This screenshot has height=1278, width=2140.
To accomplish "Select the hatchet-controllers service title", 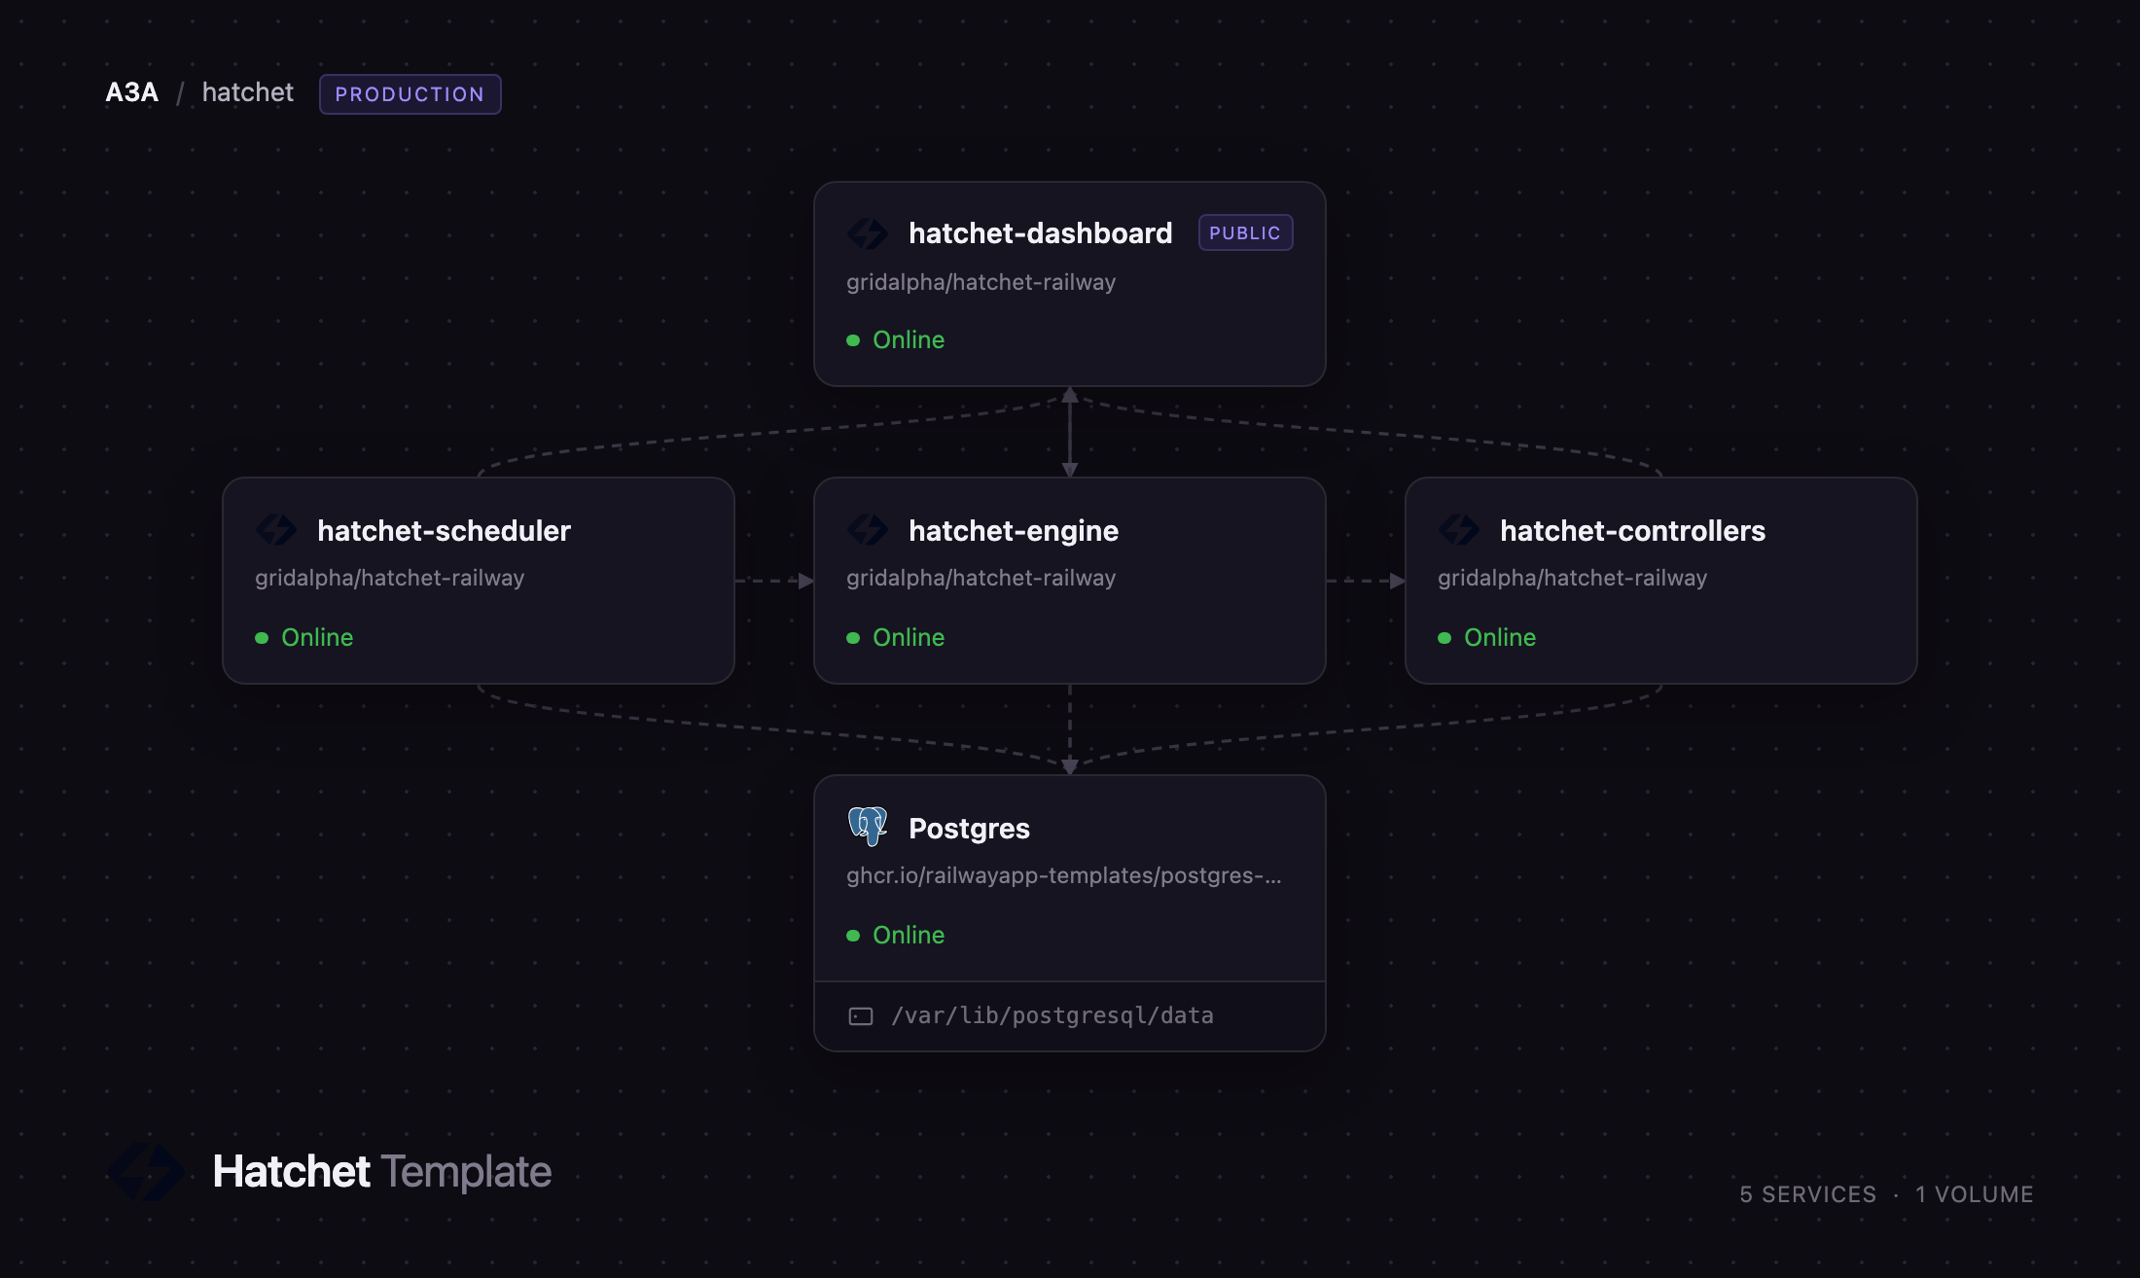I will pos(1633,531).
